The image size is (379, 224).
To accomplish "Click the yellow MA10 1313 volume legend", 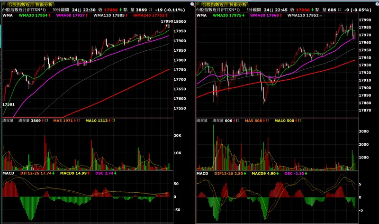I will 100,121.
